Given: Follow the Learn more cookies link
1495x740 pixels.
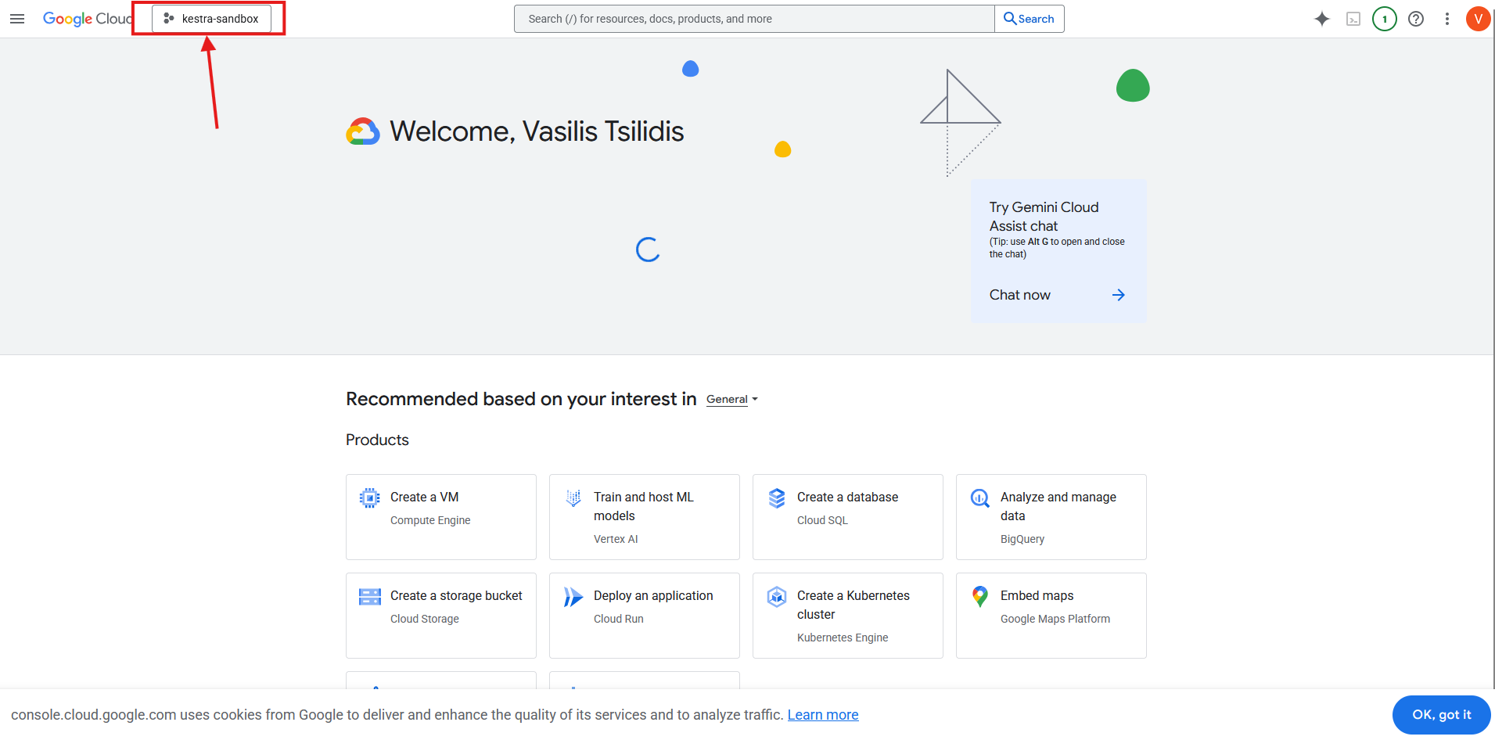Looking at the screenshot, I should pyautogui.click(x=822, y=715).
